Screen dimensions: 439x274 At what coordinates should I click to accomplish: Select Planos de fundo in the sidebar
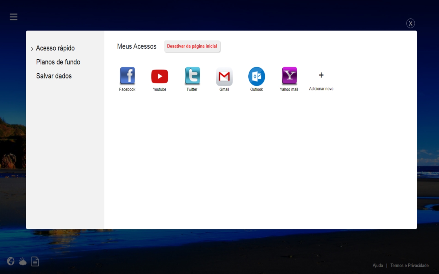58,62
